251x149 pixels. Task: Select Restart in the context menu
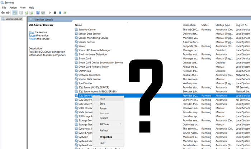click(104, 118)
